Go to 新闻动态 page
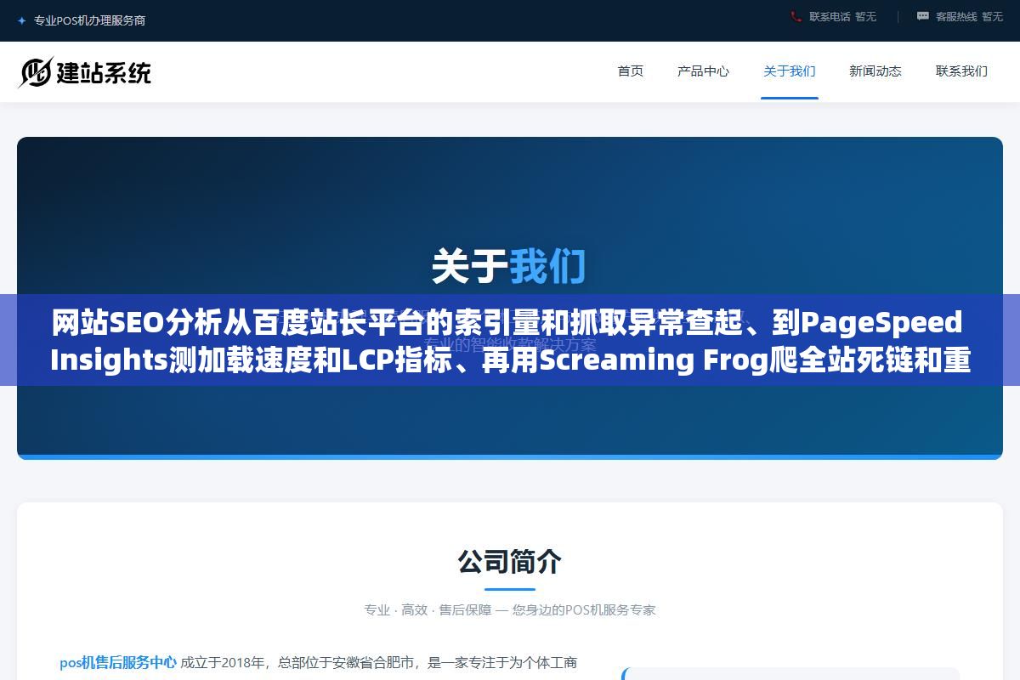 pos(875,71)
